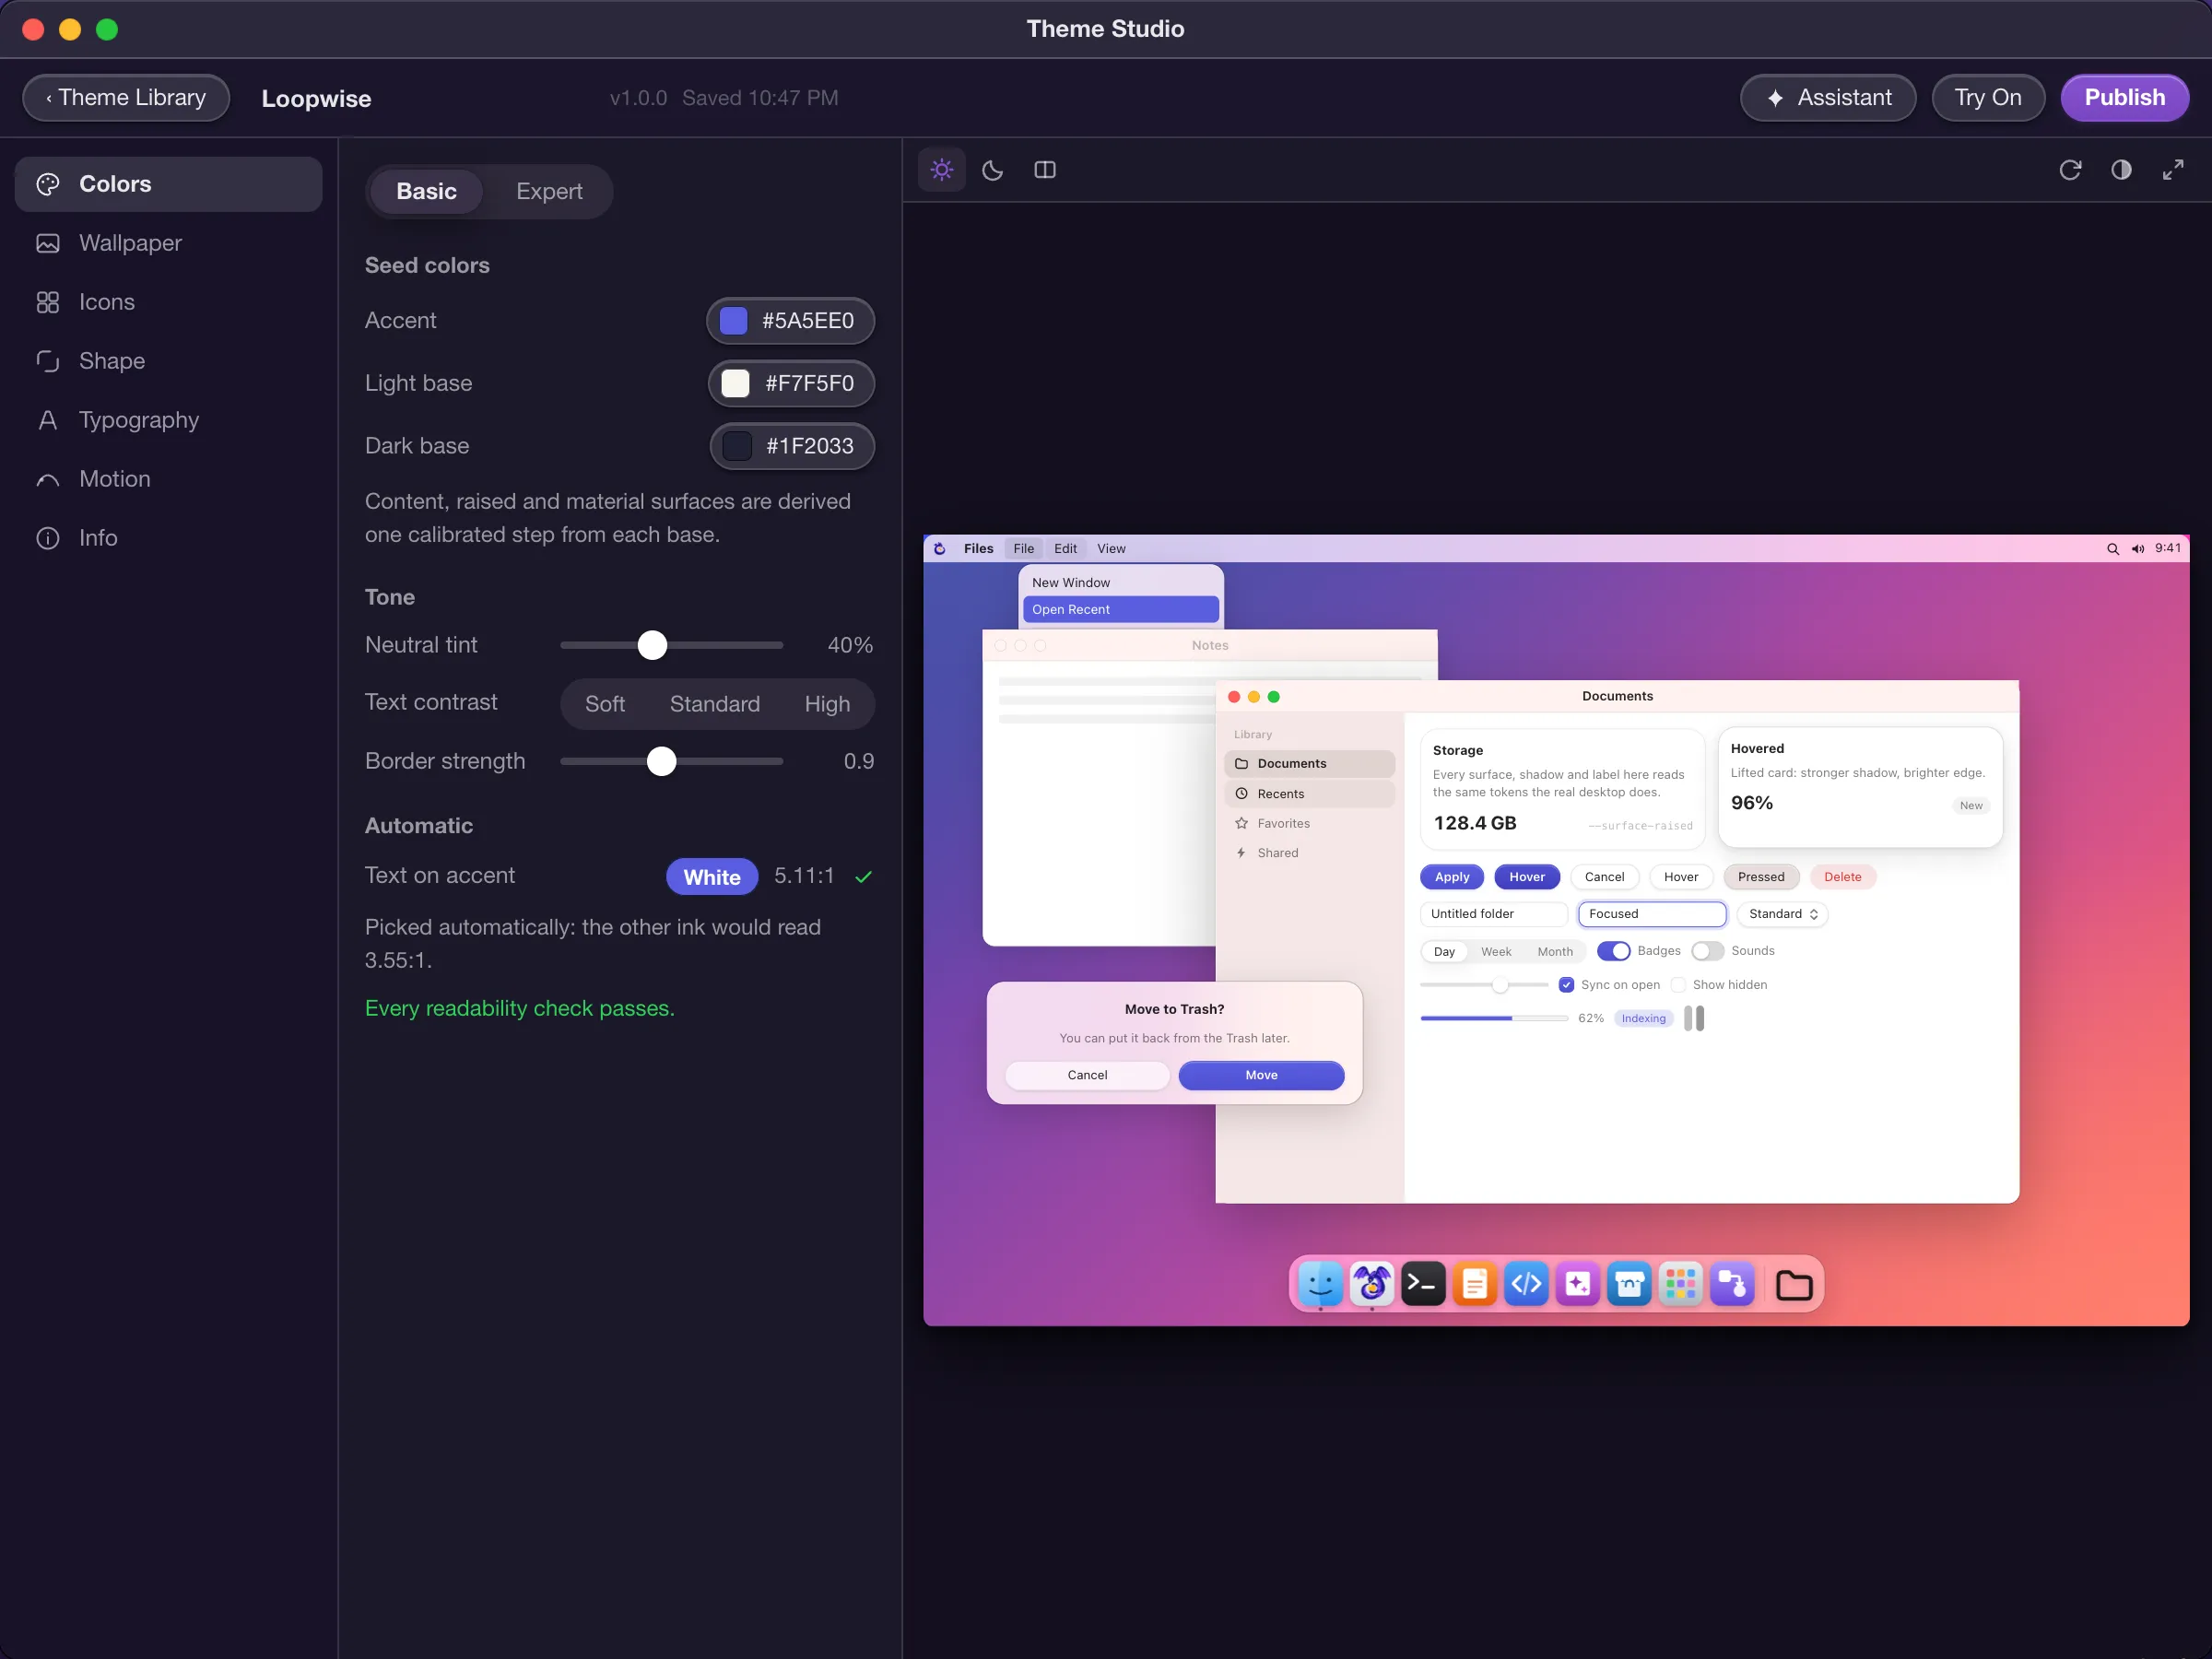
Task: Choose Open Recent in File menu
Action: click(x=1121, y=609)
